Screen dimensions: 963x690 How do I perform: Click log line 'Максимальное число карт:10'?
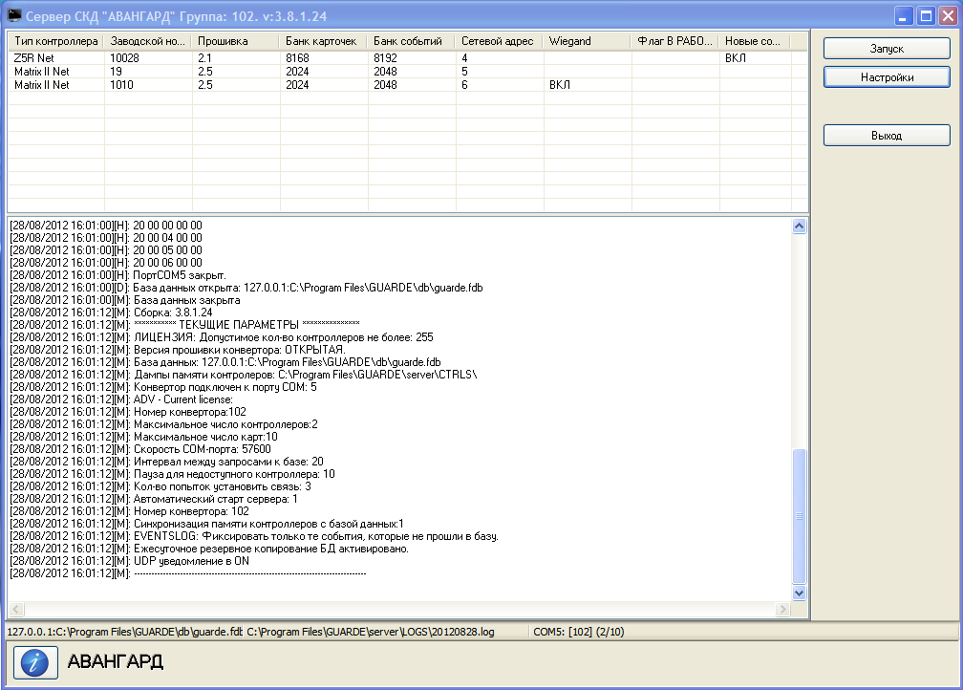pyautogui.click(x=143, y=437)
